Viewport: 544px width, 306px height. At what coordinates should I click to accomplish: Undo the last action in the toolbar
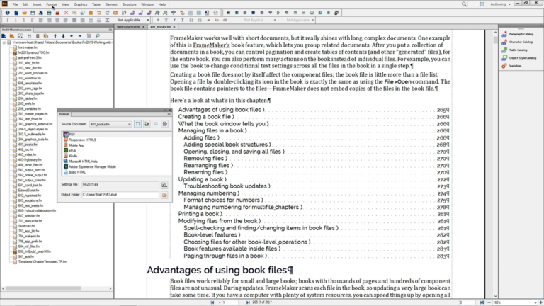point(99,13)
